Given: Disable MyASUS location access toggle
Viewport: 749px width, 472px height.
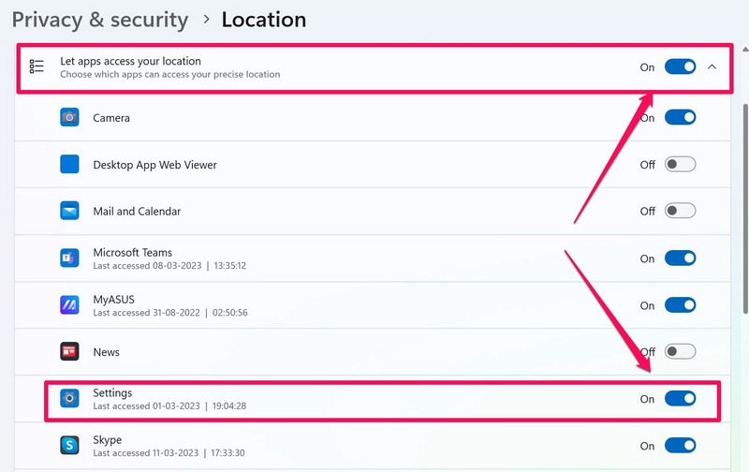Looking at the screenshot, I should (x=680, y=305).
